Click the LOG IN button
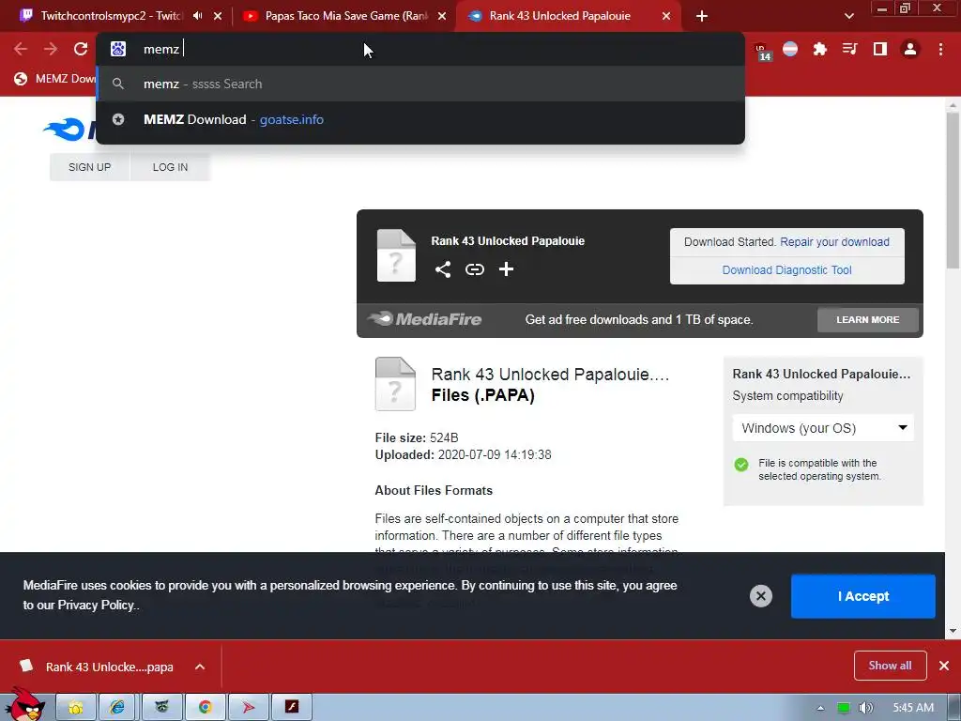The image size is (961, 721). pyautogui.click(x=171, y=167)
